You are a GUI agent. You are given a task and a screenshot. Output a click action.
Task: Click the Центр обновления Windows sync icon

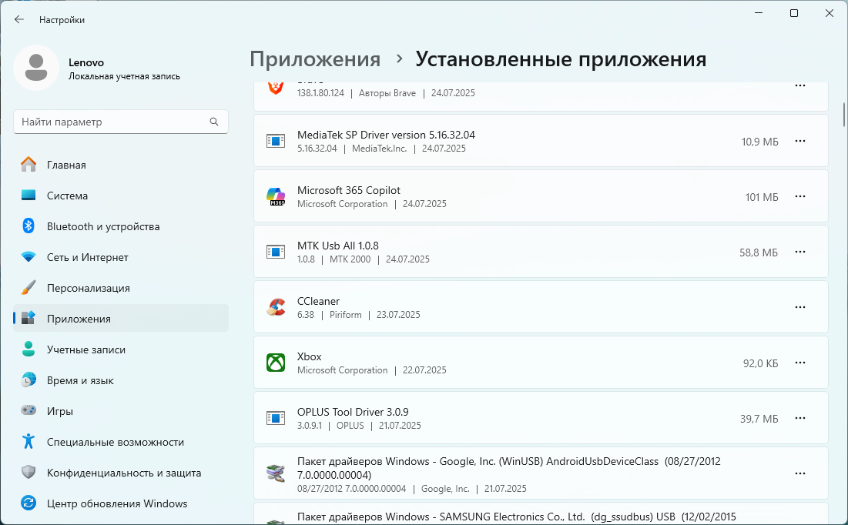pyautogui.click(x=28, y=503)
